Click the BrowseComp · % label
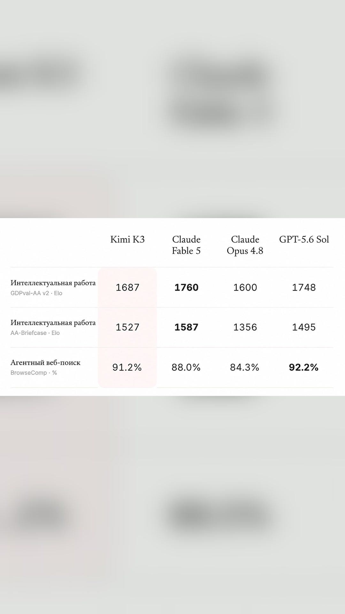Viewport: 345px width, 614px height. click(x=34, y=373)
